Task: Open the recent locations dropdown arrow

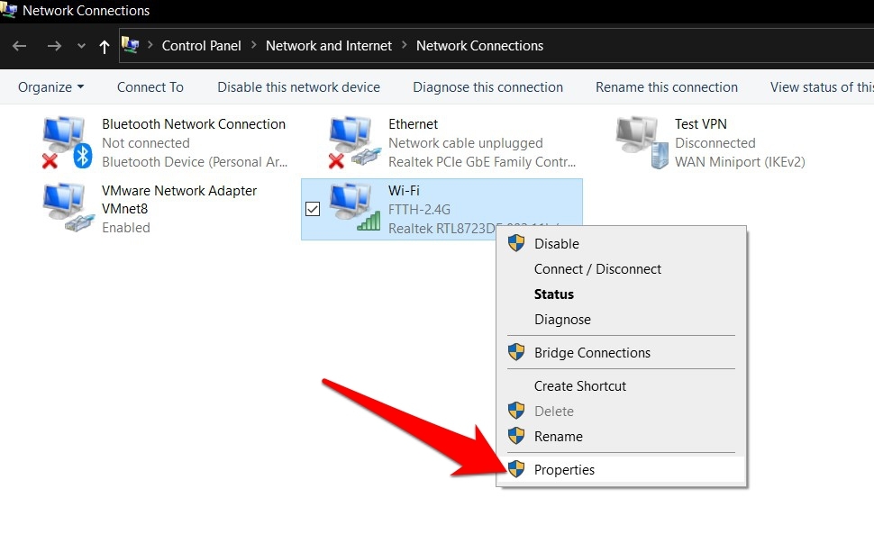Action: coord(81,46)
